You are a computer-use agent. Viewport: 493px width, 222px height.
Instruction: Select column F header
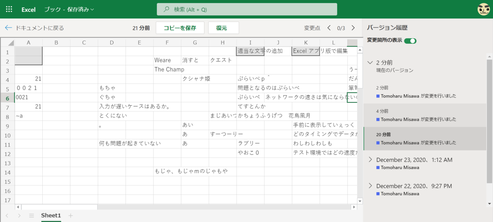[167, 42]
